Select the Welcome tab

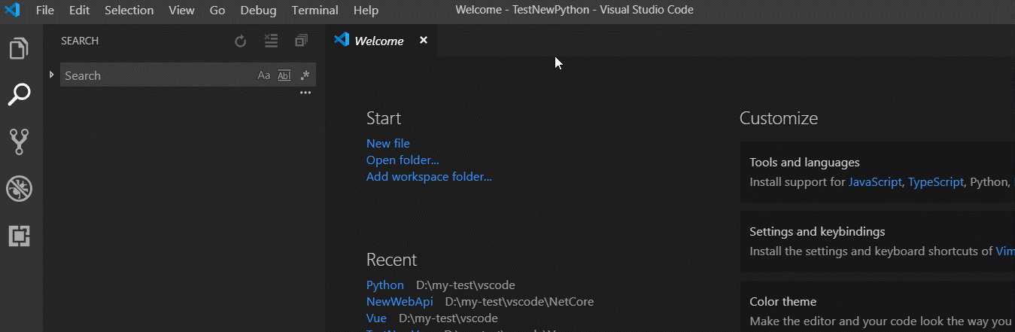379,41
